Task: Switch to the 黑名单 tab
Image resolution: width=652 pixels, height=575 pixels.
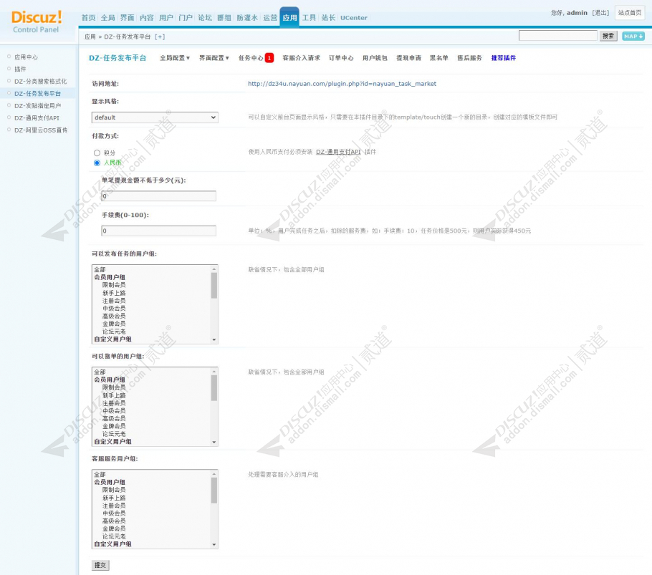Action: (x=439, y=58)
